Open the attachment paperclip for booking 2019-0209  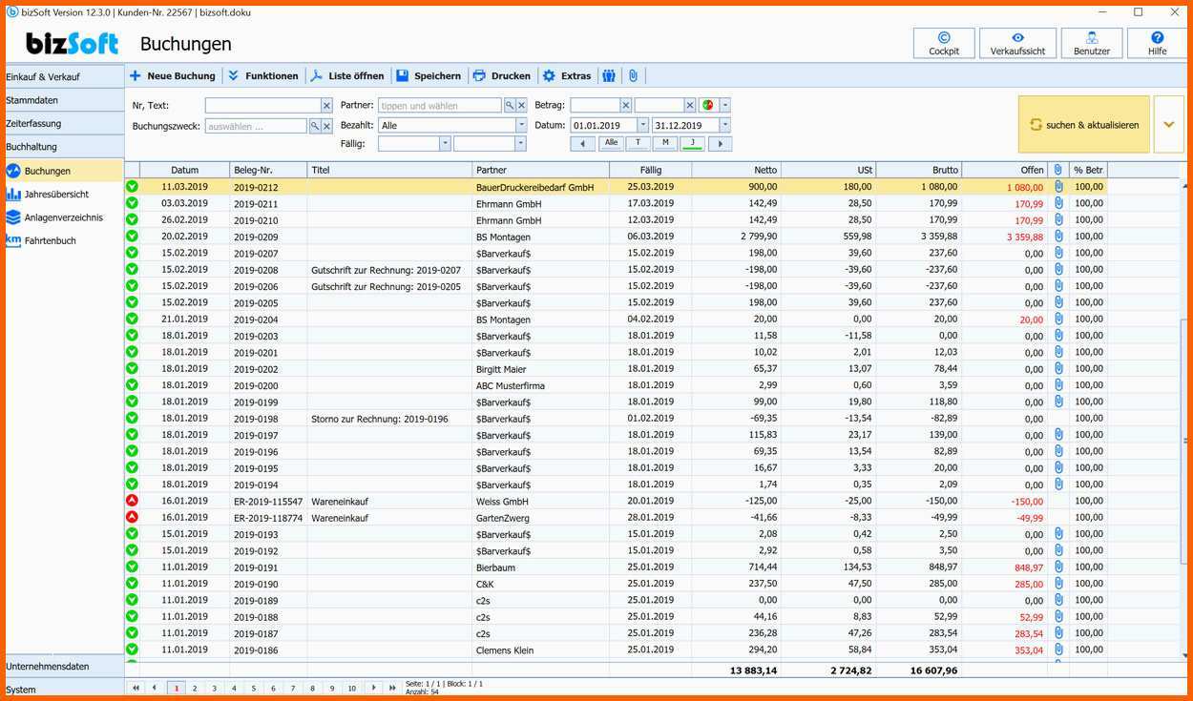point(1058,237)
